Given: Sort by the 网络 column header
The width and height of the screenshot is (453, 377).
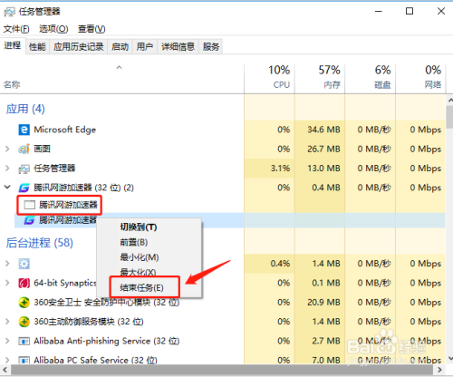Looking at the screenshot, I should [x=420, y=78].
